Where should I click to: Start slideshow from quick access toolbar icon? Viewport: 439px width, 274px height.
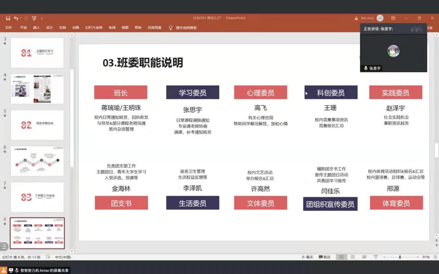click(x=34, y=18)
